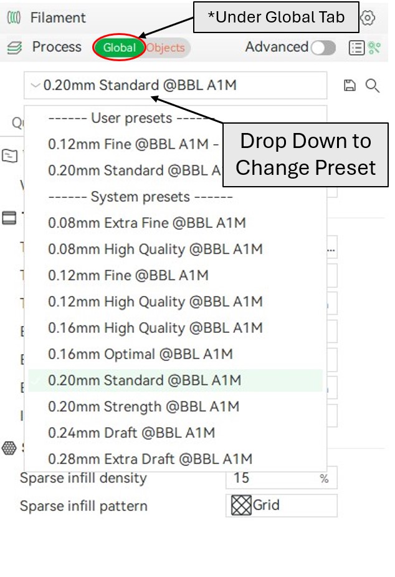395x577 pixels.
Task: Pick 0.28mm Extra Draft @BBL A1M
Action: 176,459
